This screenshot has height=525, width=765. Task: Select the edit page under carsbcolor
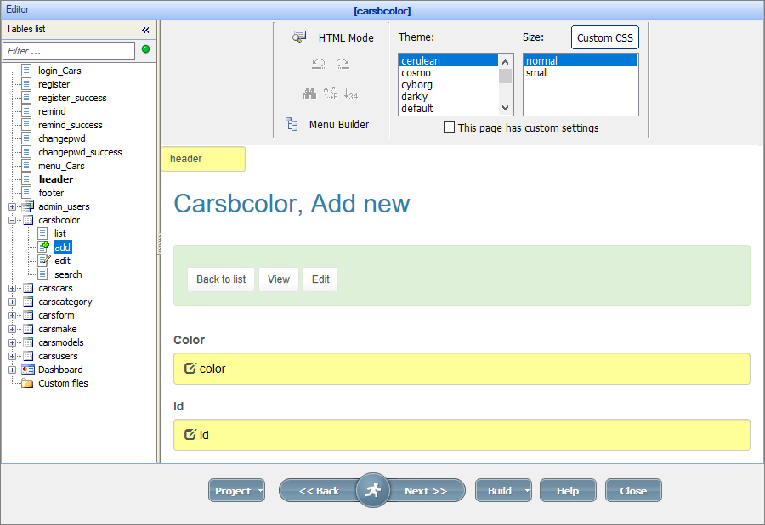(x=62, y=261)
